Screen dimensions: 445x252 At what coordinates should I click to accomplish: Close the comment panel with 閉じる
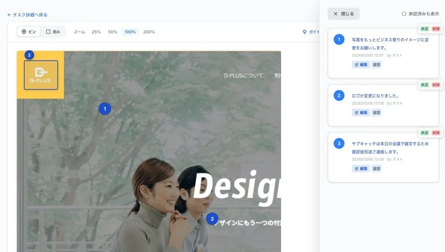(343, 14)
